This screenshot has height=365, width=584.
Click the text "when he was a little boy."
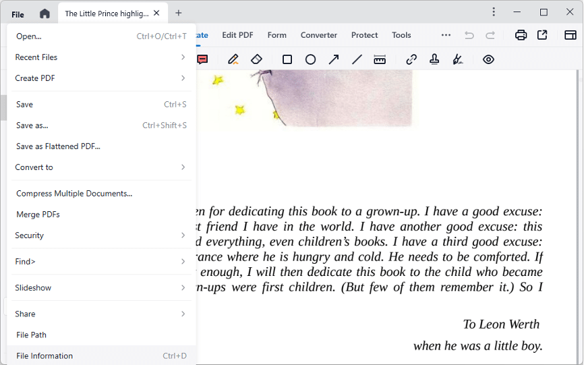[x=478, y=345]
